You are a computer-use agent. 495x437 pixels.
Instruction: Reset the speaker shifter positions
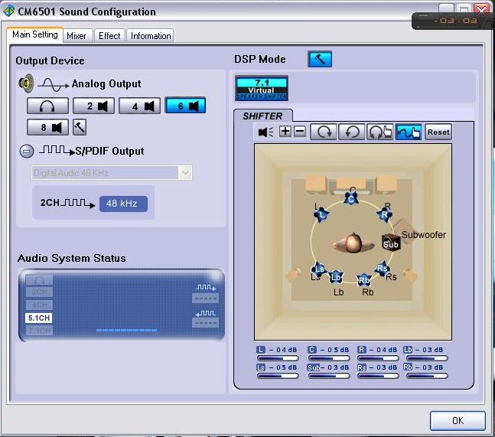coord(438,132)
